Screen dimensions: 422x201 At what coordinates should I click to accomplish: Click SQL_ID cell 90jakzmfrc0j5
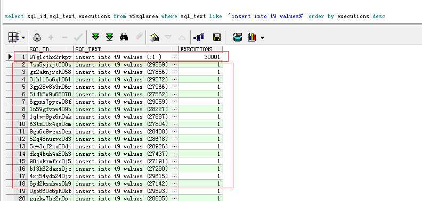coord(51,161)
